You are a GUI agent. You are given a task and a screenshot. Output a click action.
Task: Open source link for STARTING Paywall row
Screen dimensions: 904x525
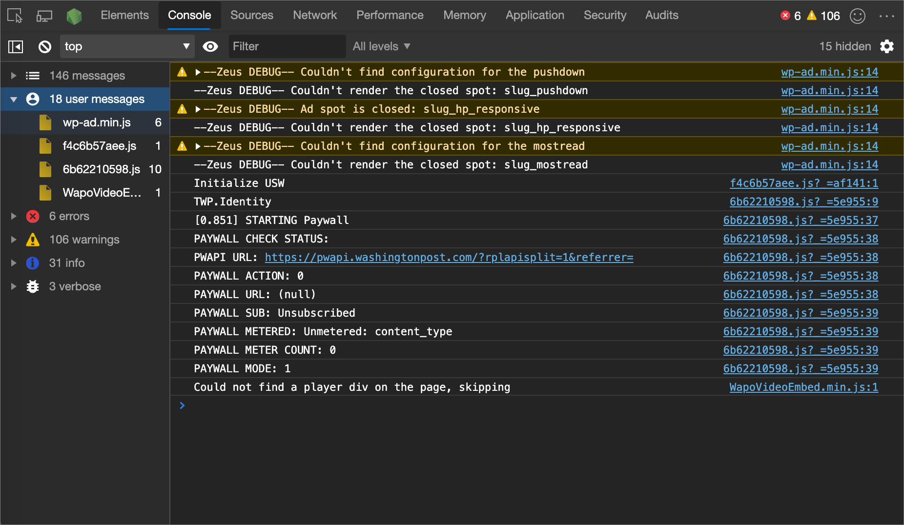[x=801, y=221]
